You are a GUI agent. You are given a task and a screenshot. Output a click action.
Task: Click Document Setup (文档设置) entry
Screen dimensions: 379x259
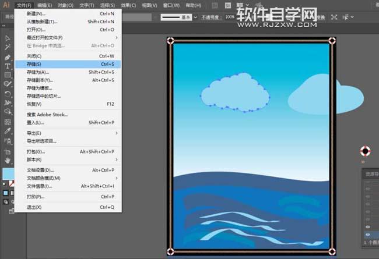40,171
